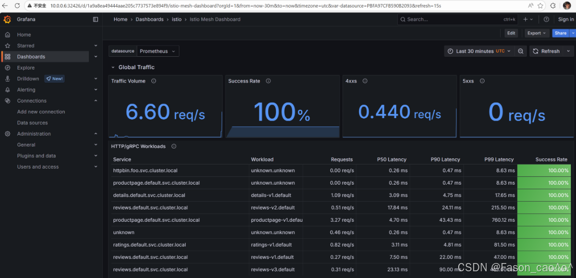This screenshot has height=278, width=576.
Task: Collapse the Administration section chevron
Action: point(96,134)
